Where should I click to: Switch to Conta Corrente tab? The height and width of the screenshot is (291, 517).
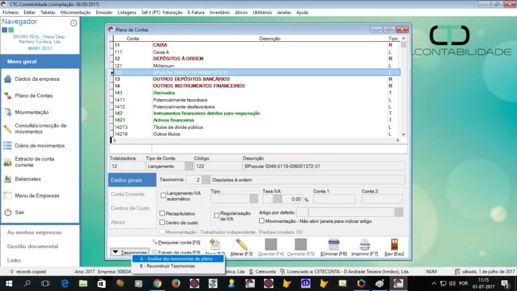click(x=132, y=194)
